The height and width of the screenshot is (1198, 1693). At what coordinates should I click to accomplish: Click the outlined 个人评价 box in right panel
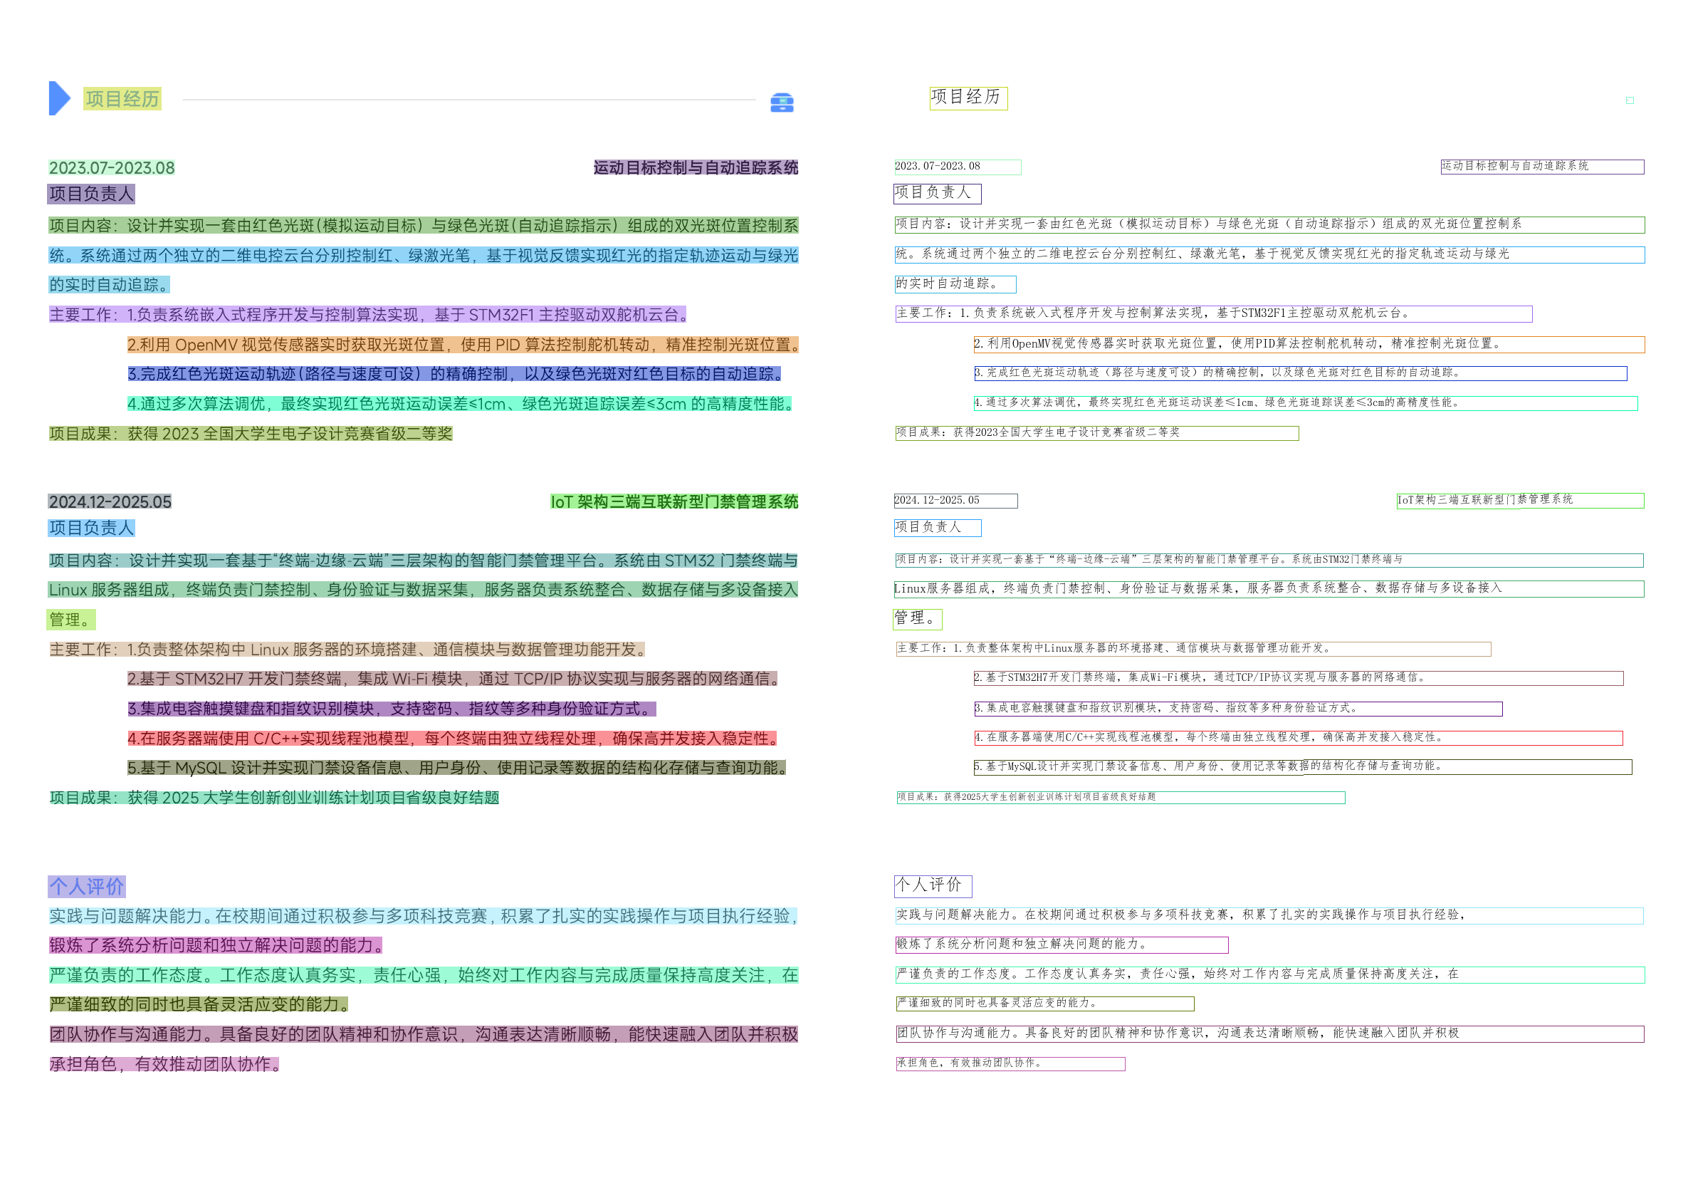[933, 886]
